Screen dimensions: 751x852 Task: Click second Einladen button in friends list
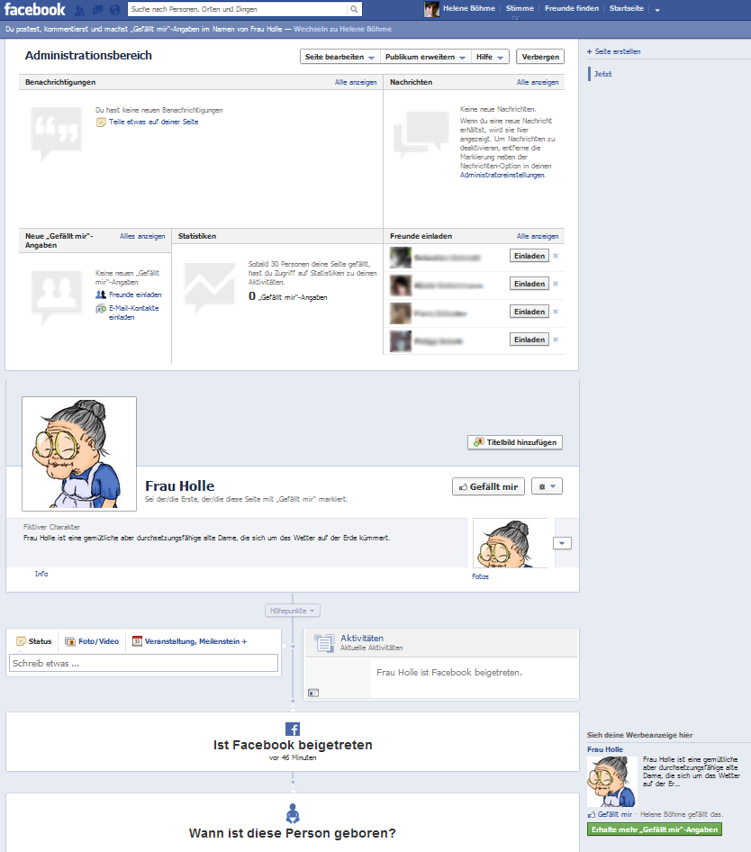529,284
